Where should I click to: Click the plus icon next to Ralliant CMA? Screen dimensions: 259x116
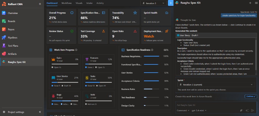point(40,4)
